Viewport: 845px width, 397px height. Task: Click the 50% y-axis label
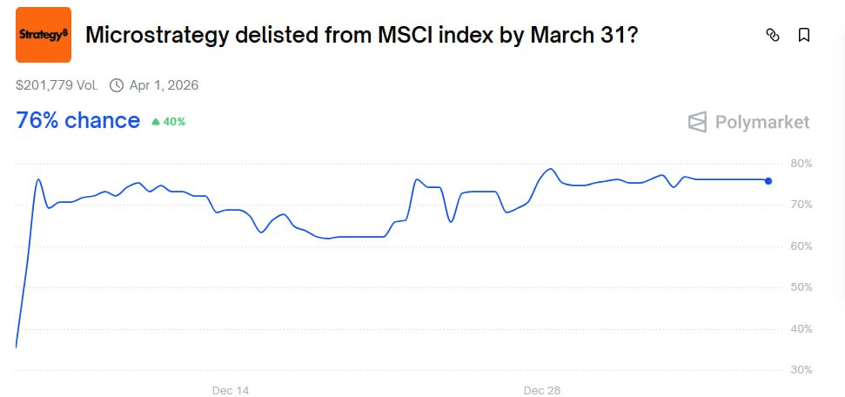[x=801, y=287]
